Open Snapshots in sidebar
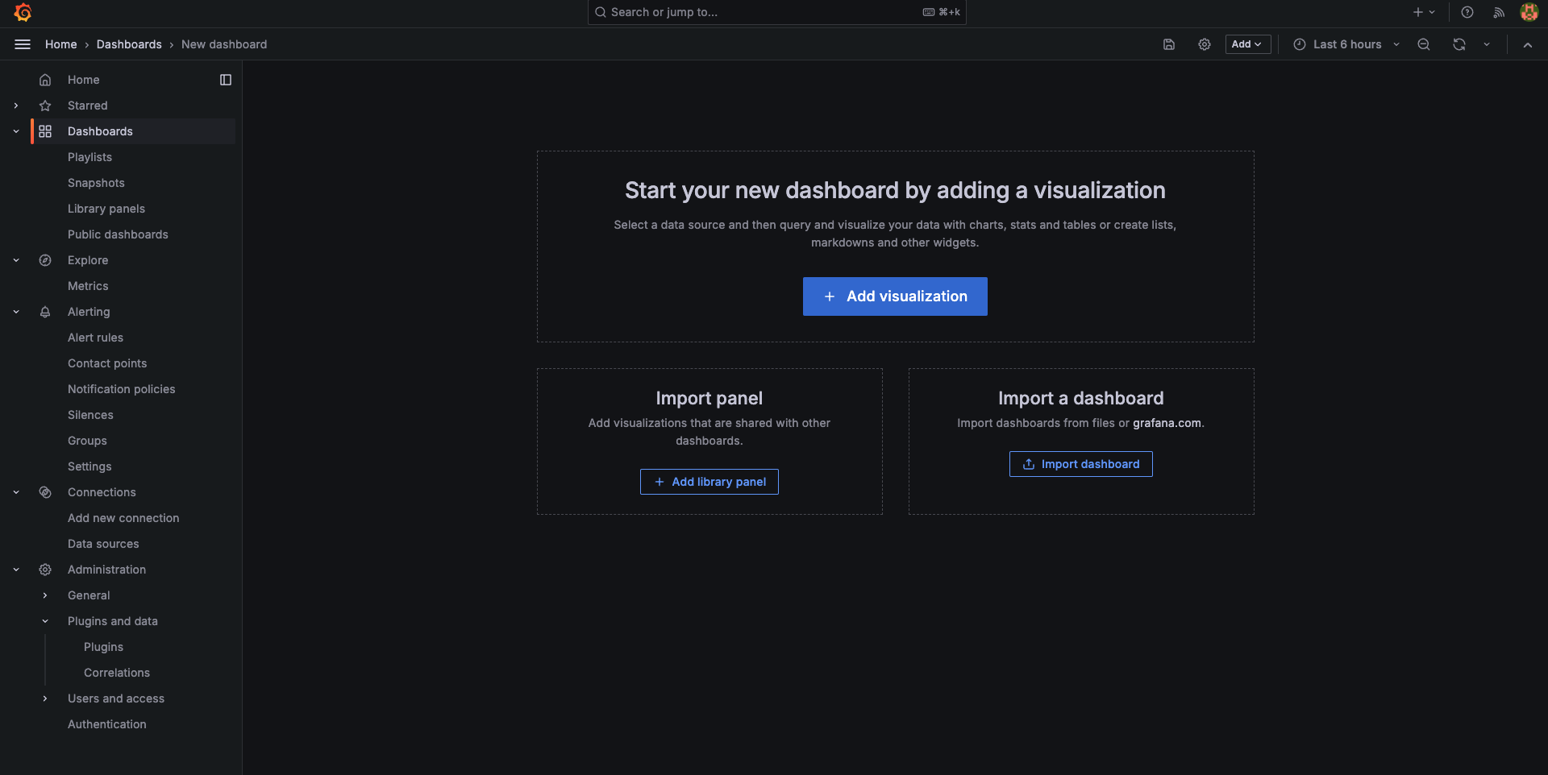This screenshot has width=1548, height=775. coord(96,183)
